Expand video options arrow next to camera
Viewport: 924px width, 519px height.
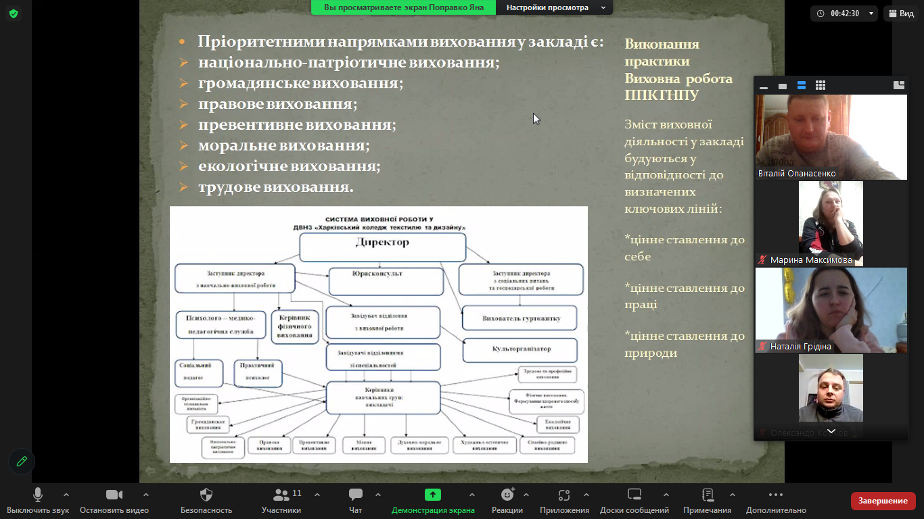(x=146, y=495)
